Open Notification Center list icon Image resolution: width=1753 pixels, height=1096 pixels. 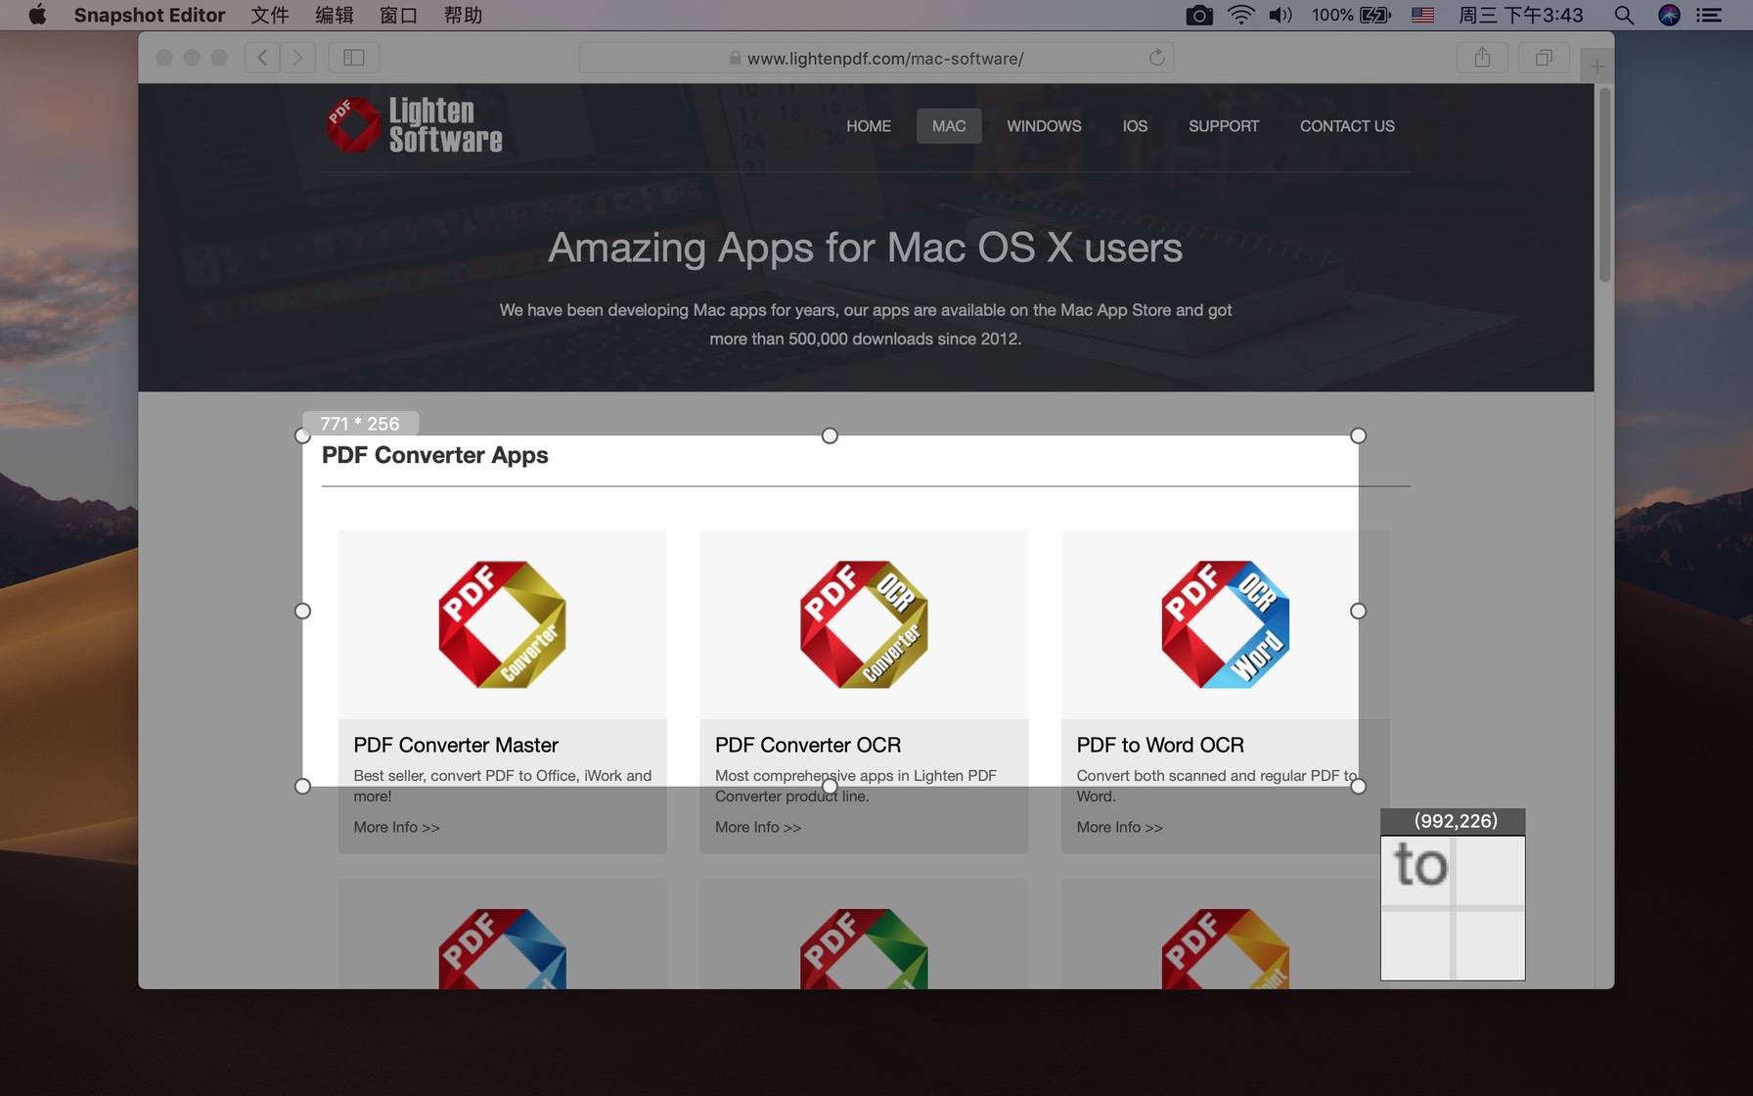1709,15
